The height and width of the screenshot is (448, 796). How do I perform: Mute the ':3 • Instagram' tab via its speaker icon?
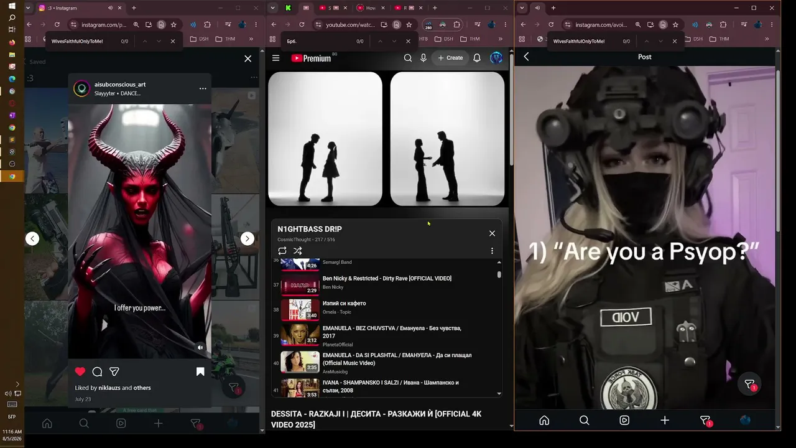tap(110, 8)
